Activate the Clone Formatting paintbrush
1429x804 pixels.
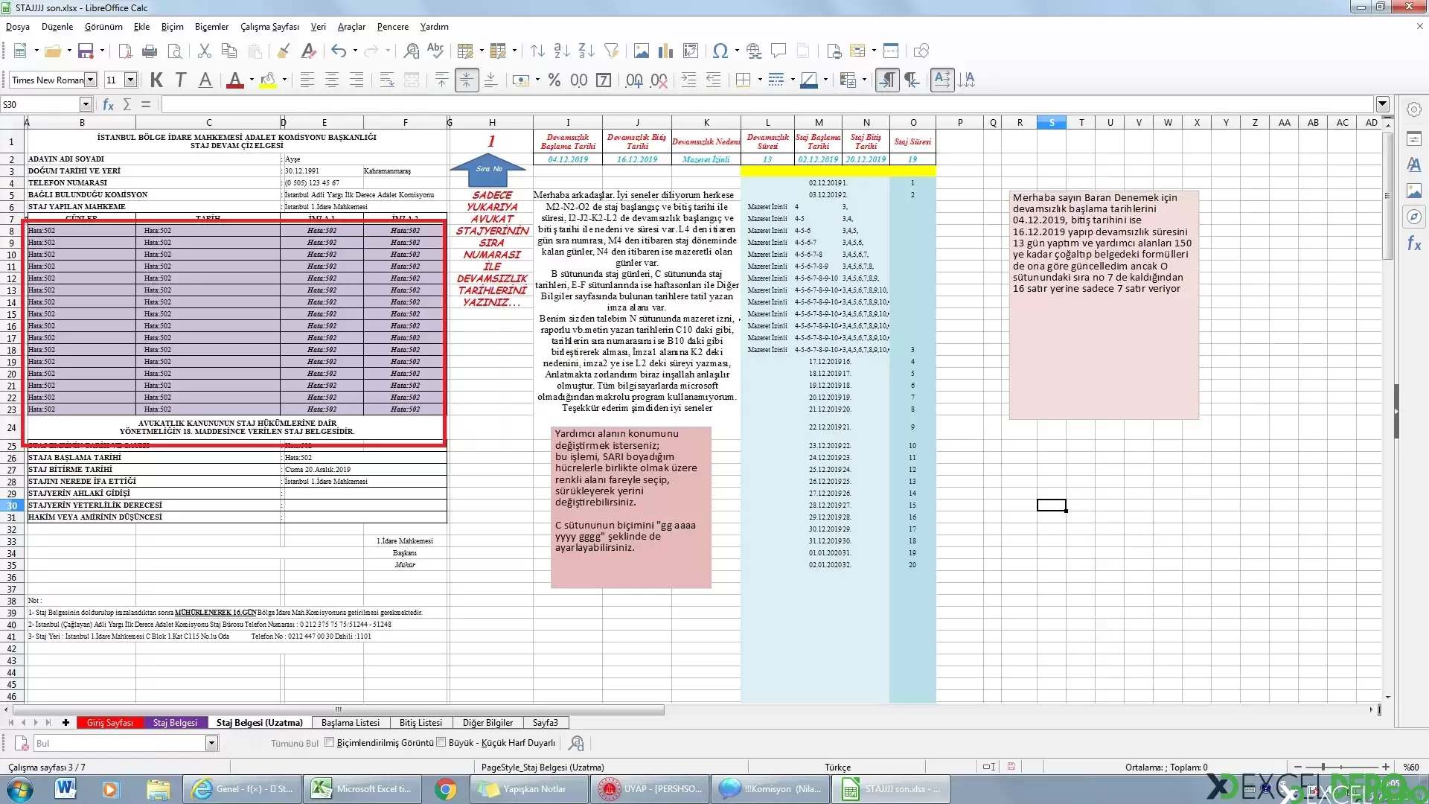tap(284, 51)
